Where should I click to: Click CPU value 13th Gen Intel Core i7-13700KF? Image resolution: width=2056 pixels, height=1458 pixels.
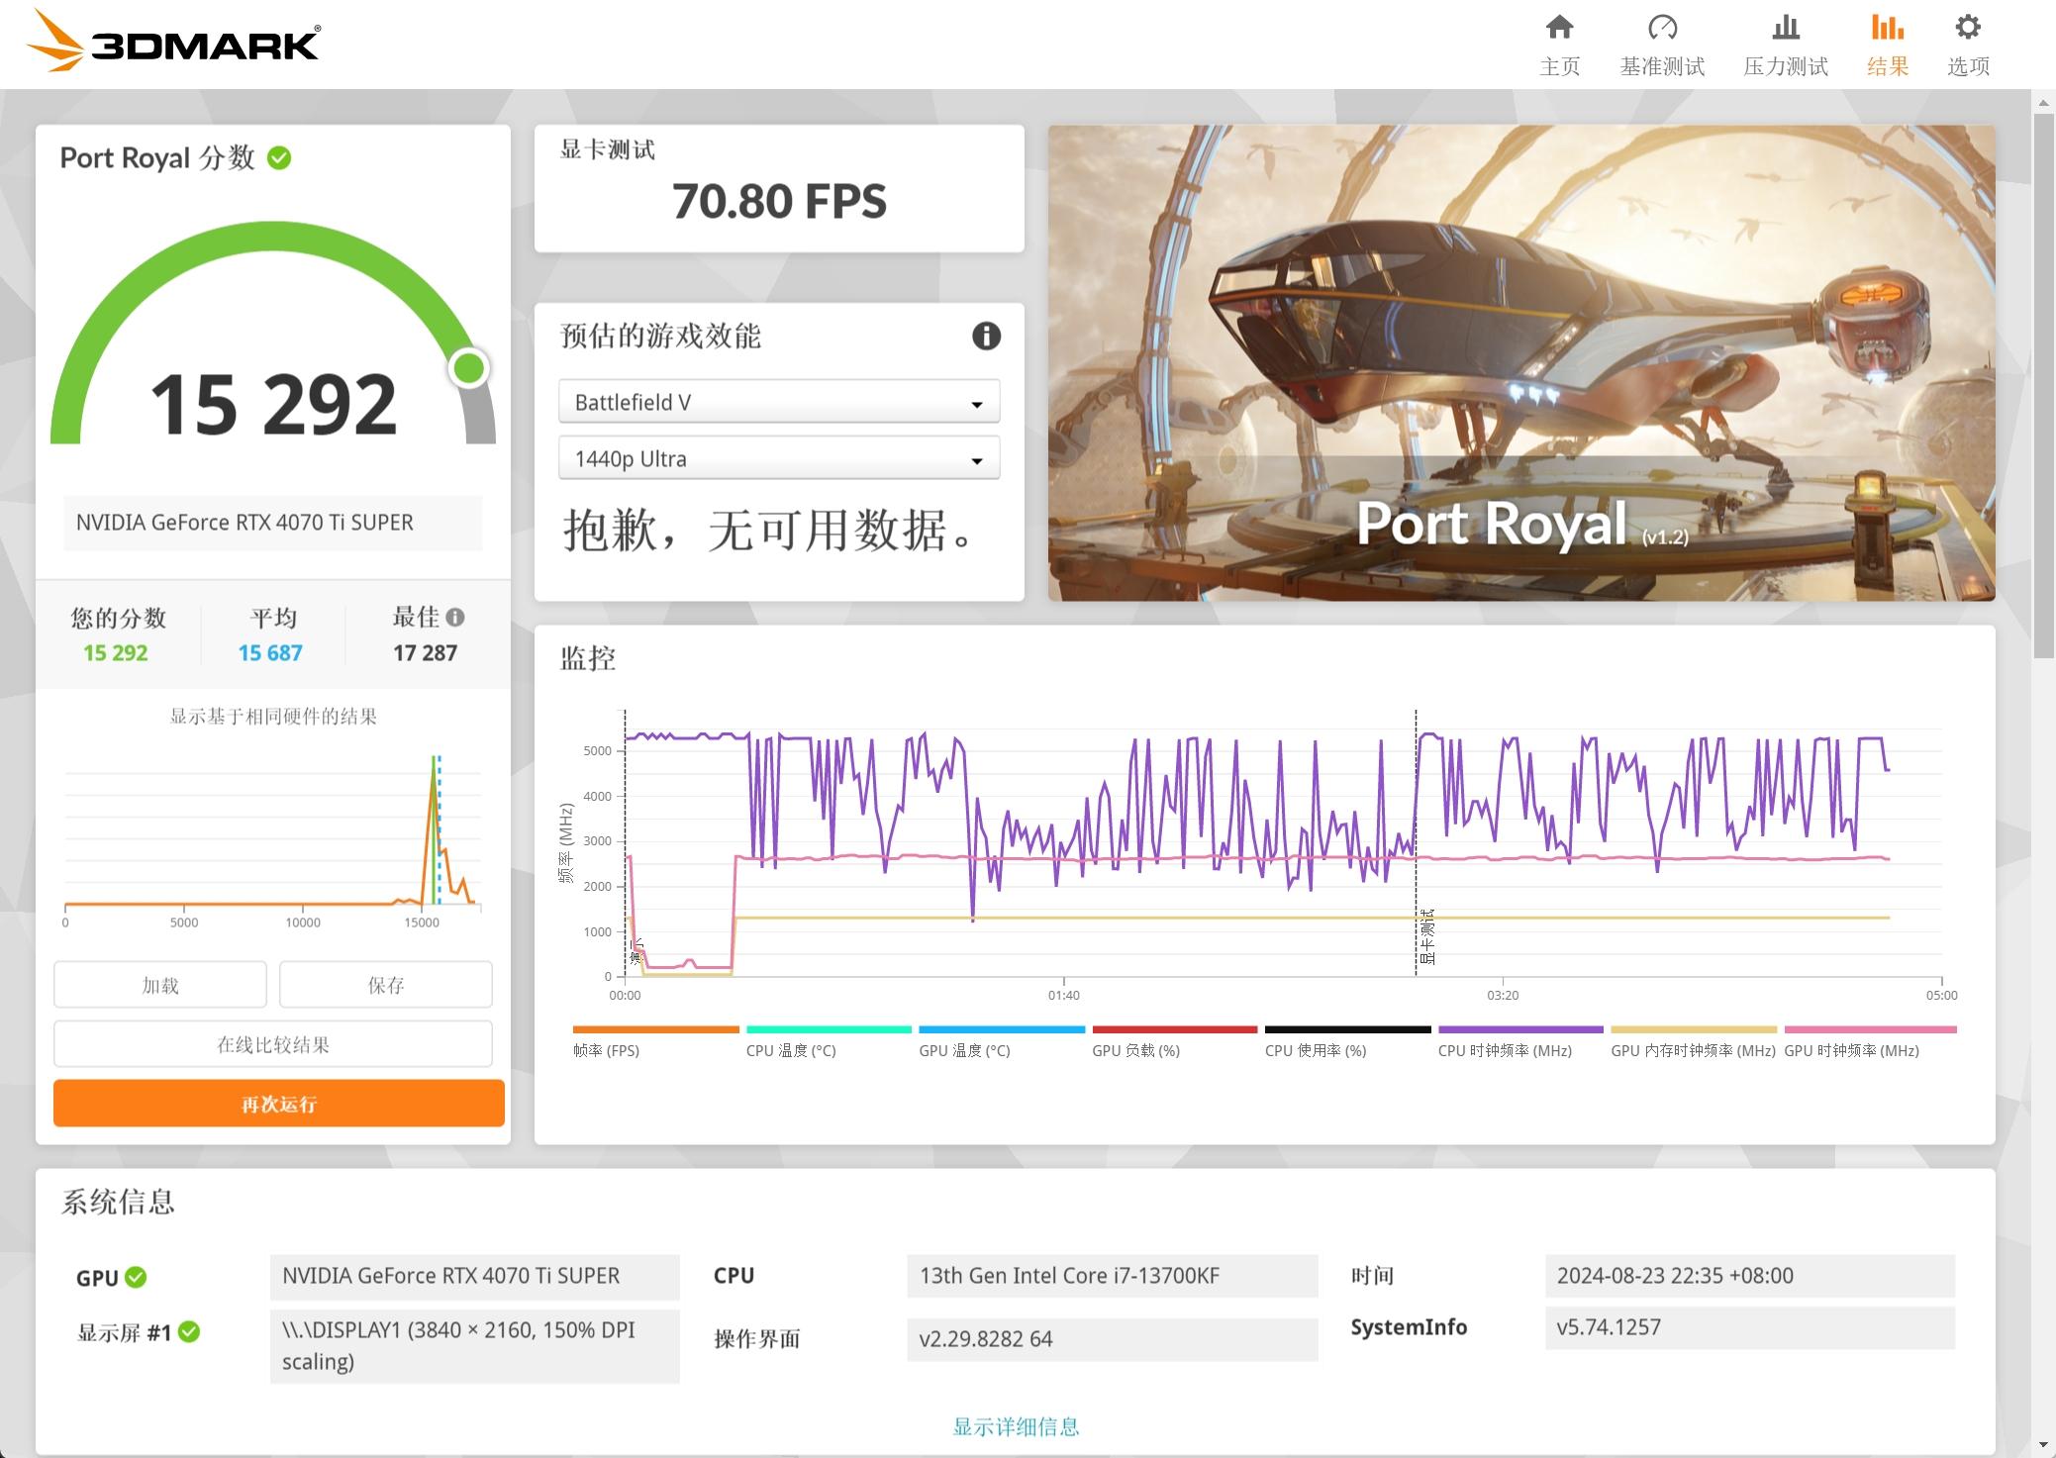1112,1276
